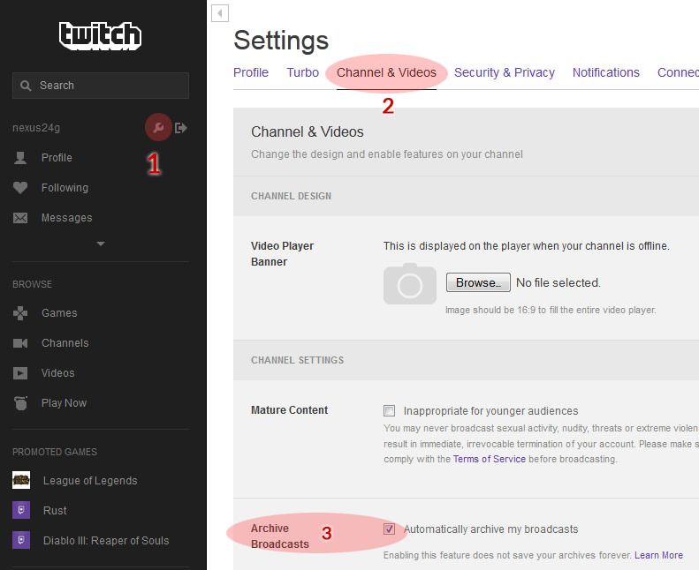Click the Rust game icon

(x=21, y=510)
